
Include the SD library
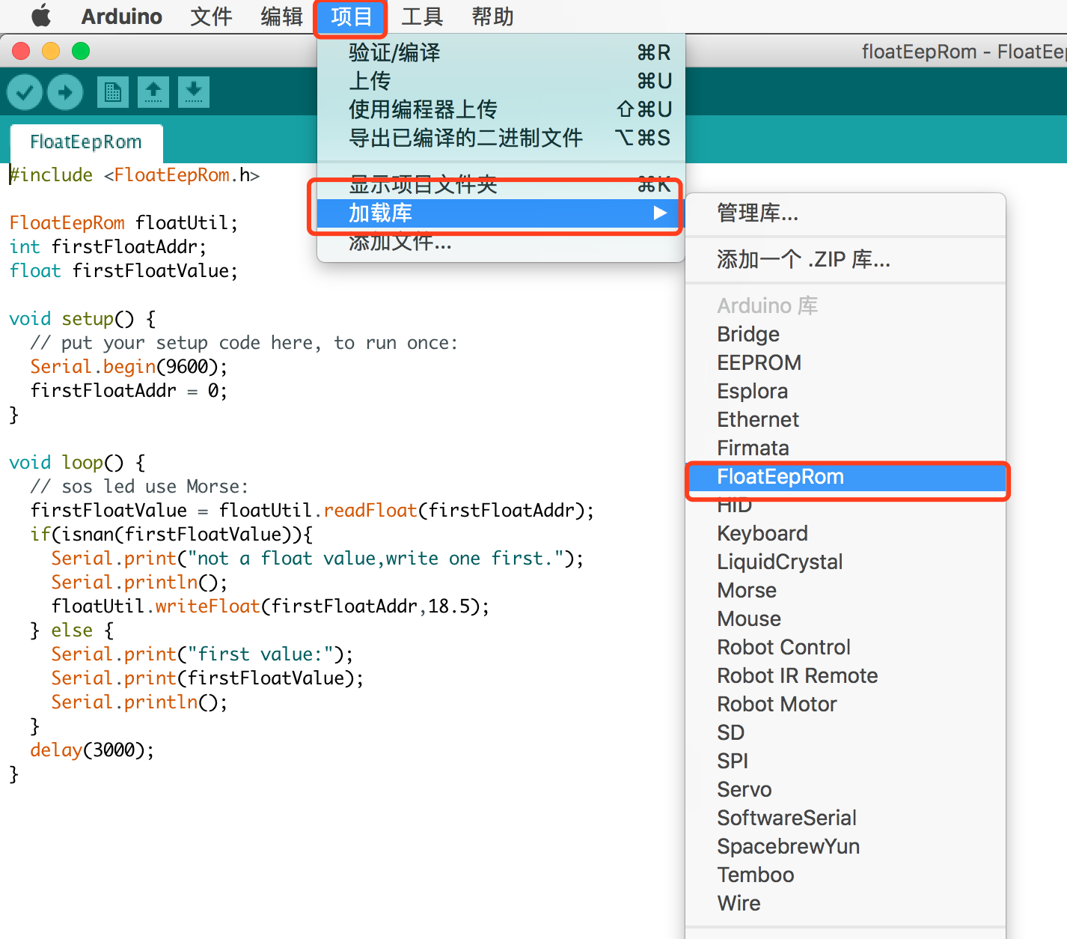click(846, 732)
